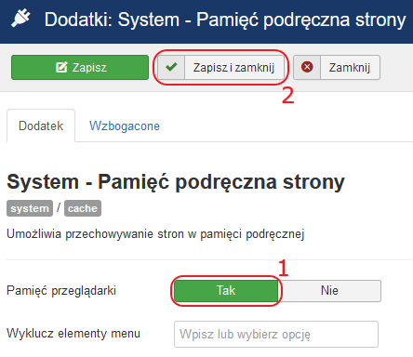The image size is (413, 357).
Task: Enable browser cache with Tak
Action: pyautogui.click(x=226, y=291)
